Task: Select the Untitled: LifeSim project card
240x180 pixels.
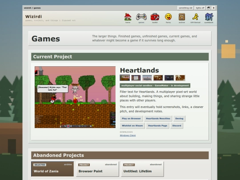Action: pyautogui.click(x=142, y=169)
